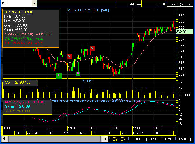Click the 26 date axis label
This screenshot has width=195, height=144.
click(x=123, y=133)
